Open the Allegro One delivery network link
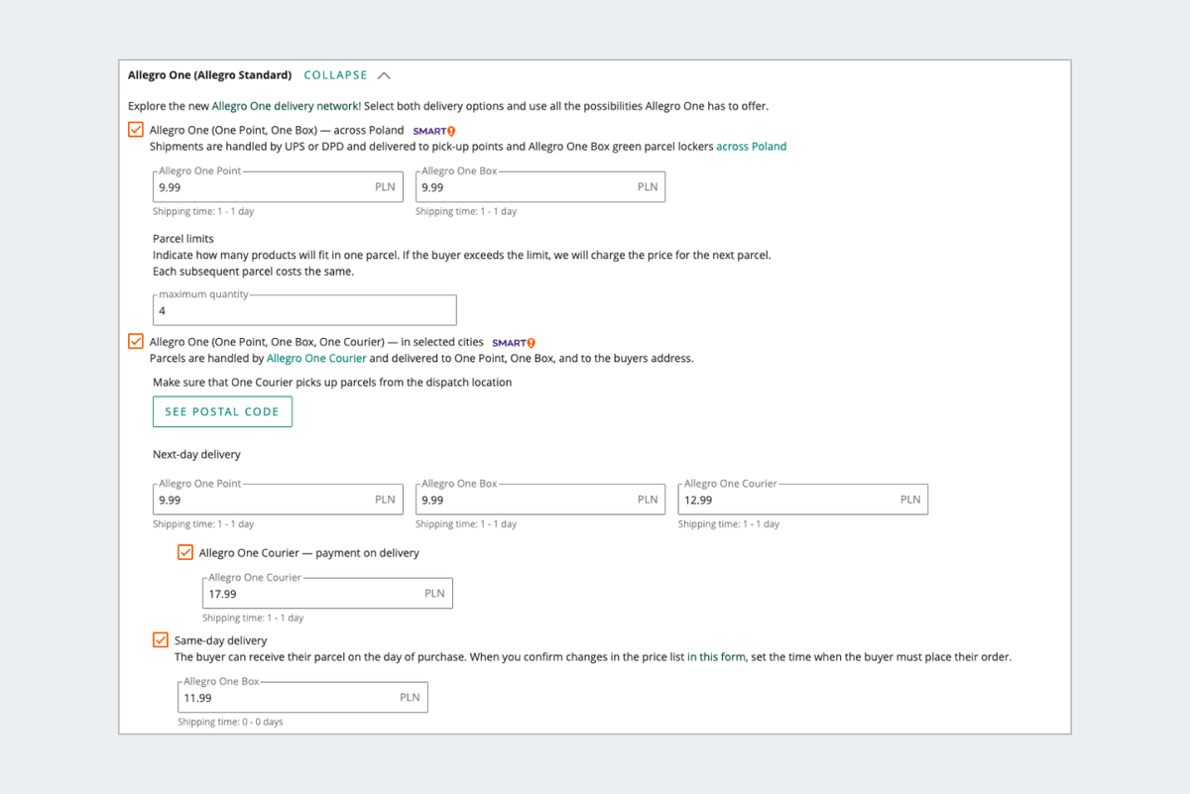The height and width of the screenshot is (794, 1190). 286,106
